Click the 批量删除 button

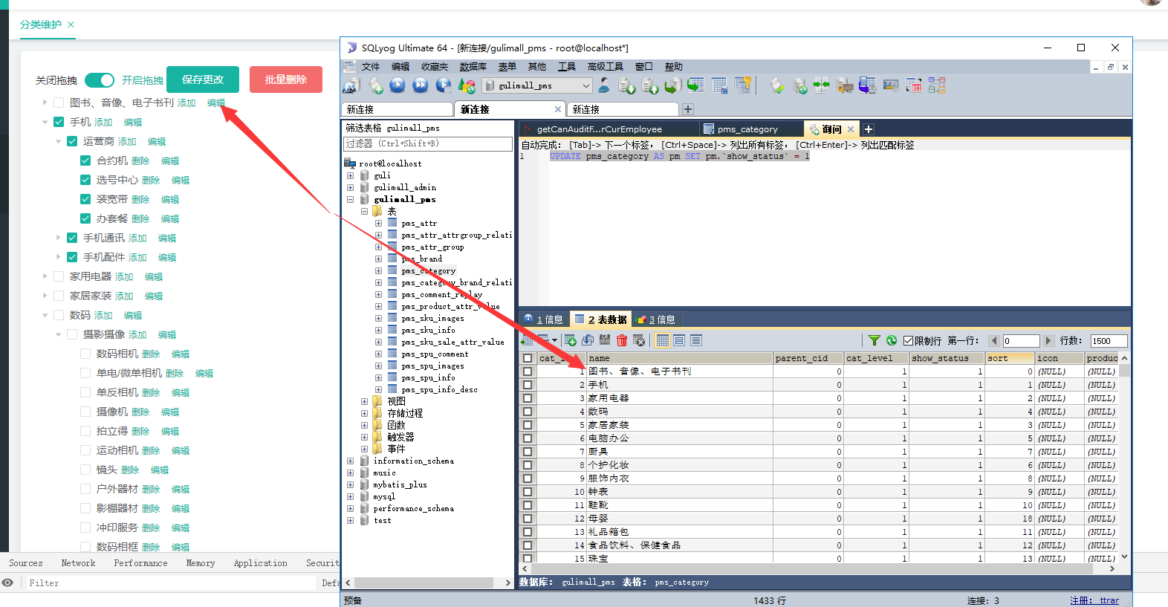pos(286,79)
